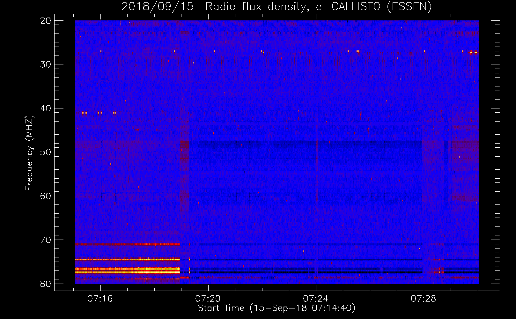Image resolution: width=516 pixels, height=319 pixels.
Task: Click the 07:16 time tick label
Action: [100, 299]
